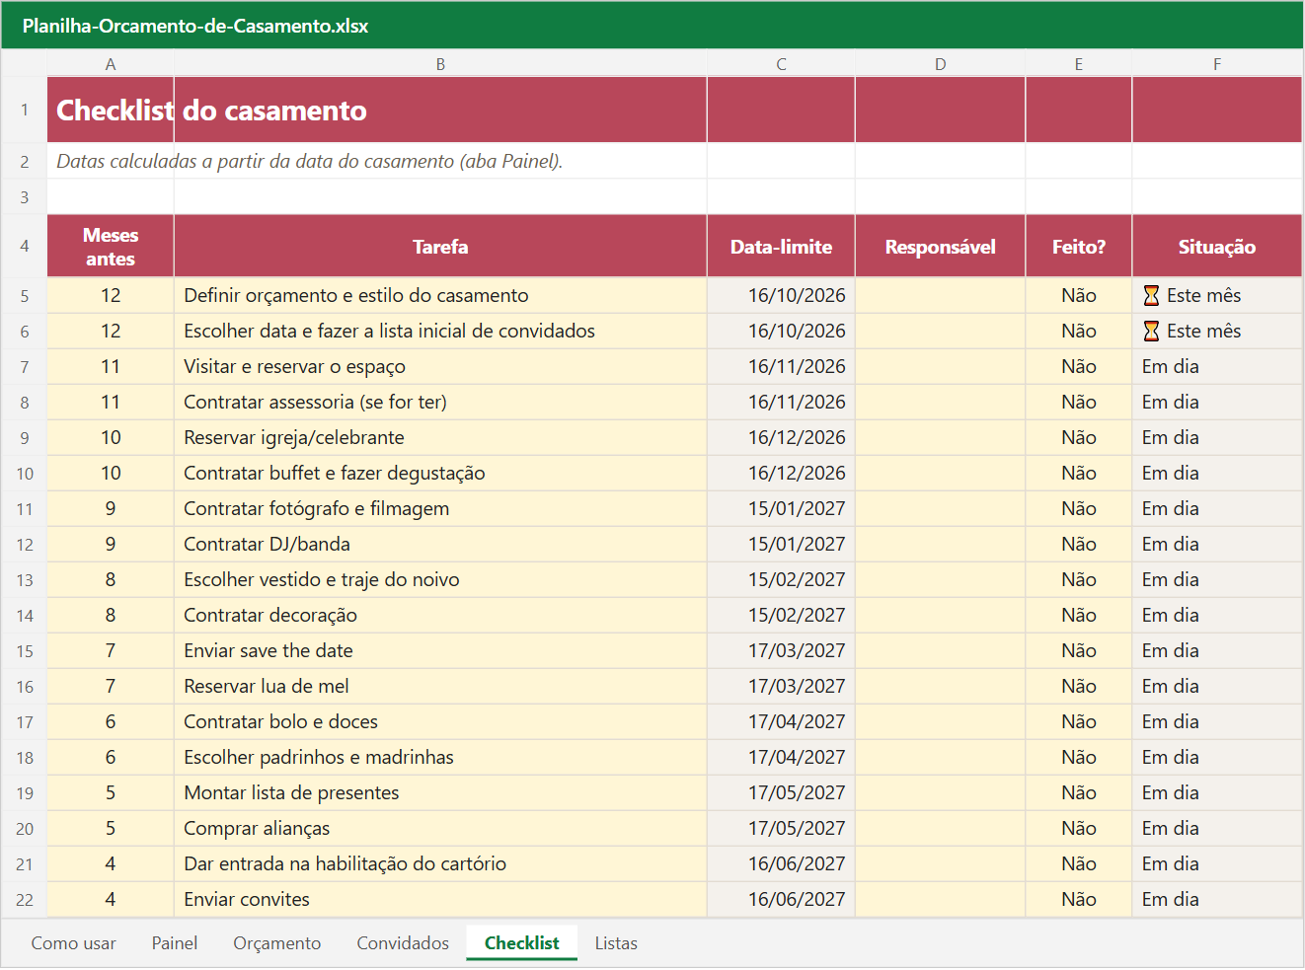1305x970 pixels.
Task: Select 'Enviar save the date' cell
Action: click(440, 651)
